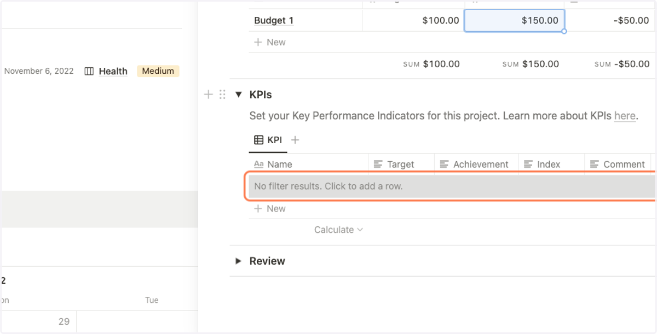Image resolution: width=657 pixels, height=334 pixels.
Task: Open the KPI table view tab
Action: [x=268, y=140]
